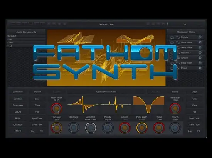Image resolution: width=212 pixels, height=158 pixels.
Task: Switch to the Distortion tab
Action: [x=18, y=124]
